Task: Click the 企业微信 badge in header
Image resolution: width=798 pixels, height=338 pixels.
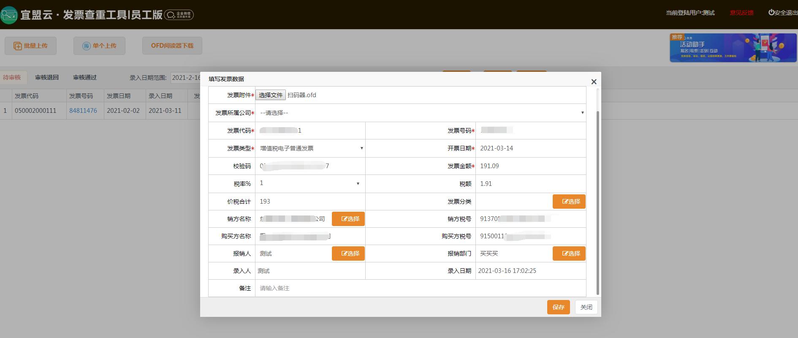Action: pyautogui.click(x=179, y=15)
